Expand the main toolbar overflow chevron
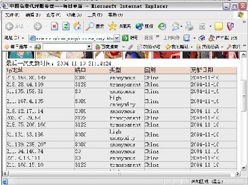 (x=244, y=22)
